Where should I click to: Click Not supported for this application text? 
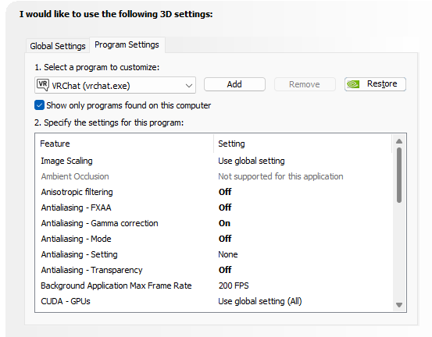[280, 176]
